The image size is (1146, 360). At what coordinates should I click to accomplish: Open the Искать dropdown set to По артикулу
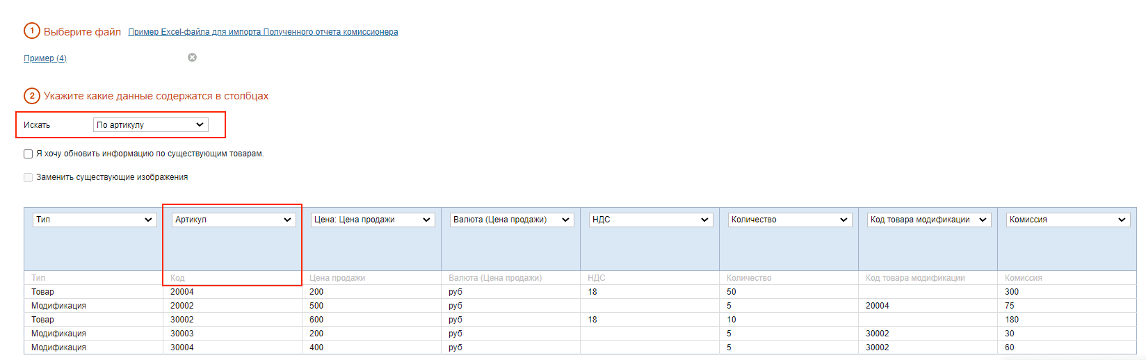click(x=150, y=125)
